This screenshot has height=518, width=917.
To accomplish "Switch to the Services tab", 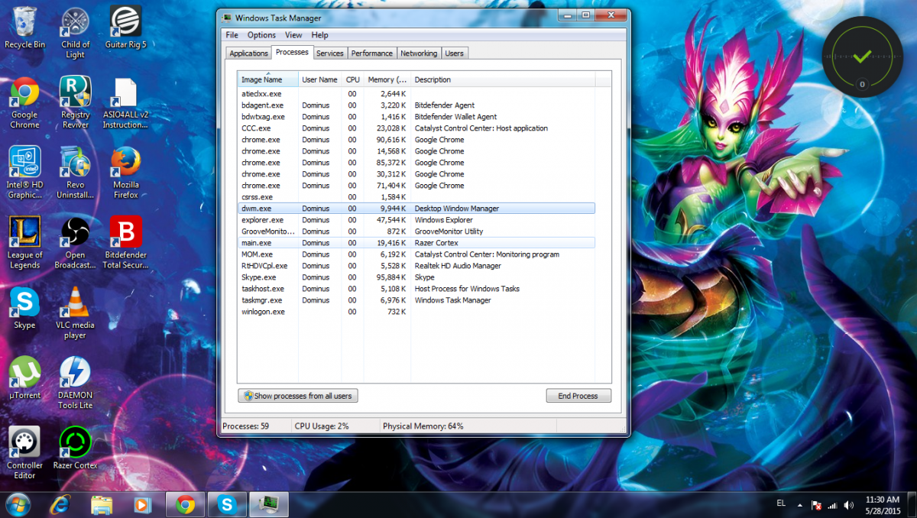I will [x=330, y=53].
